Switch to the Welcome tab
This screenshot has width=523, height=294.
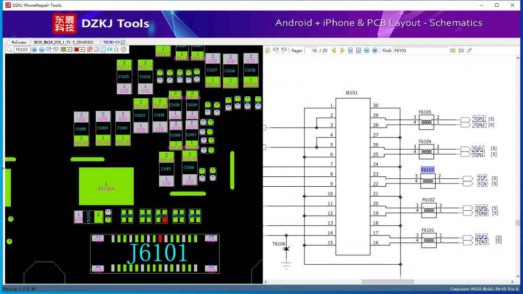19,42
